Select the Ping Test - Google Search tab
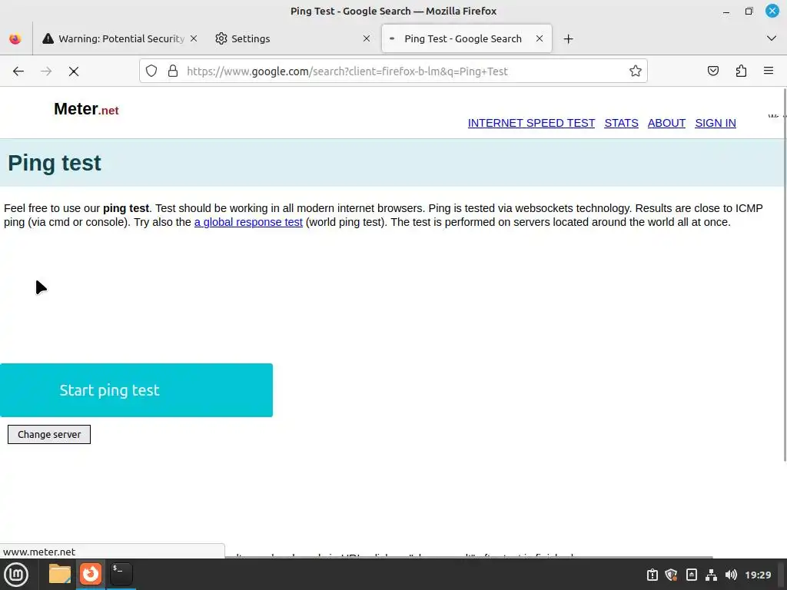 click(x=467, y=38)
